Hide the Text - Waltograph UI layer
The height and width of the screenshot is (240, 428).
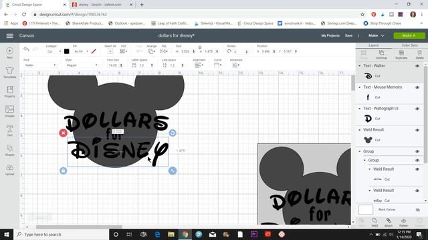417,109
